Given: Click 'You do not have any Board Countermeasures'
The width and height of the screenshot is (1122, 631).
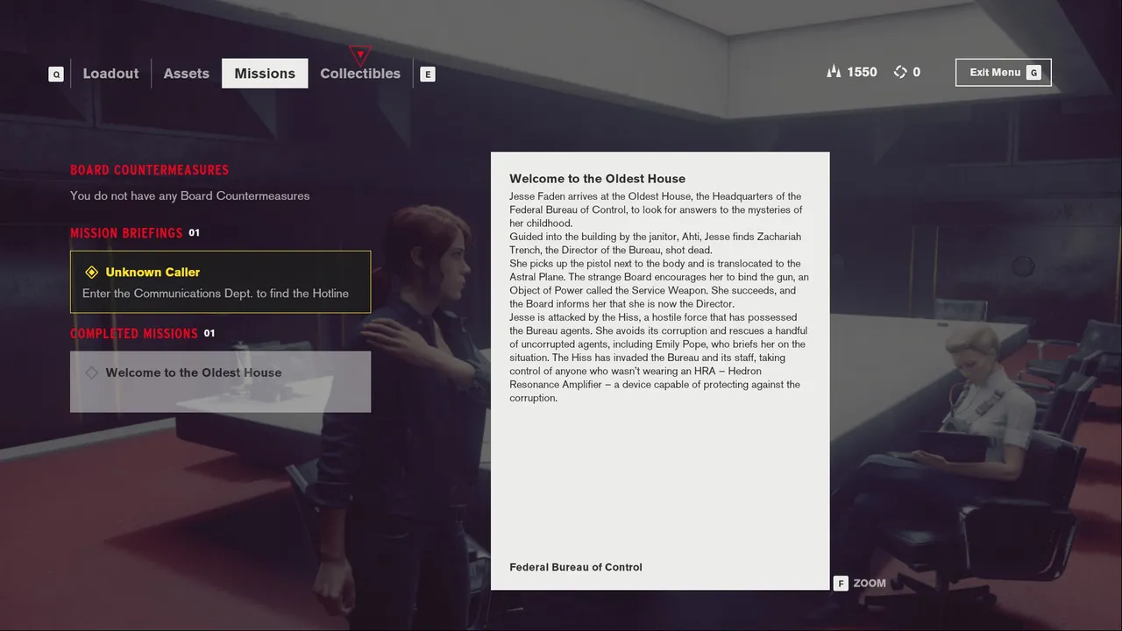Looking at the screenshot, I should 189,195.
